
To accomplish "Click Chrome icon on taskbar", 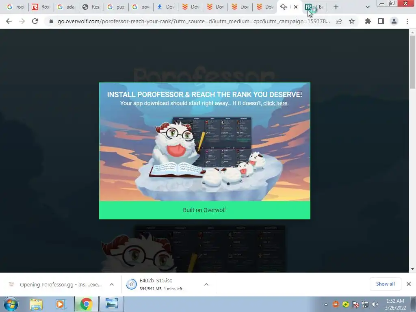I will coord(86,304).
